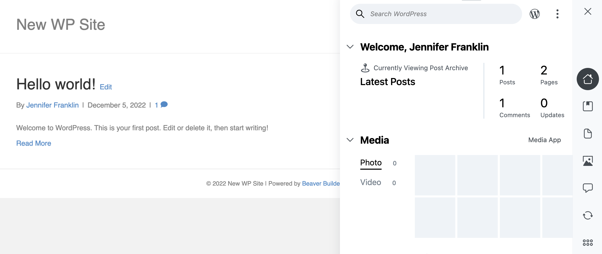The image size is (602, 254).
Task: Click the Updates count stat
Action: [552, 108]
